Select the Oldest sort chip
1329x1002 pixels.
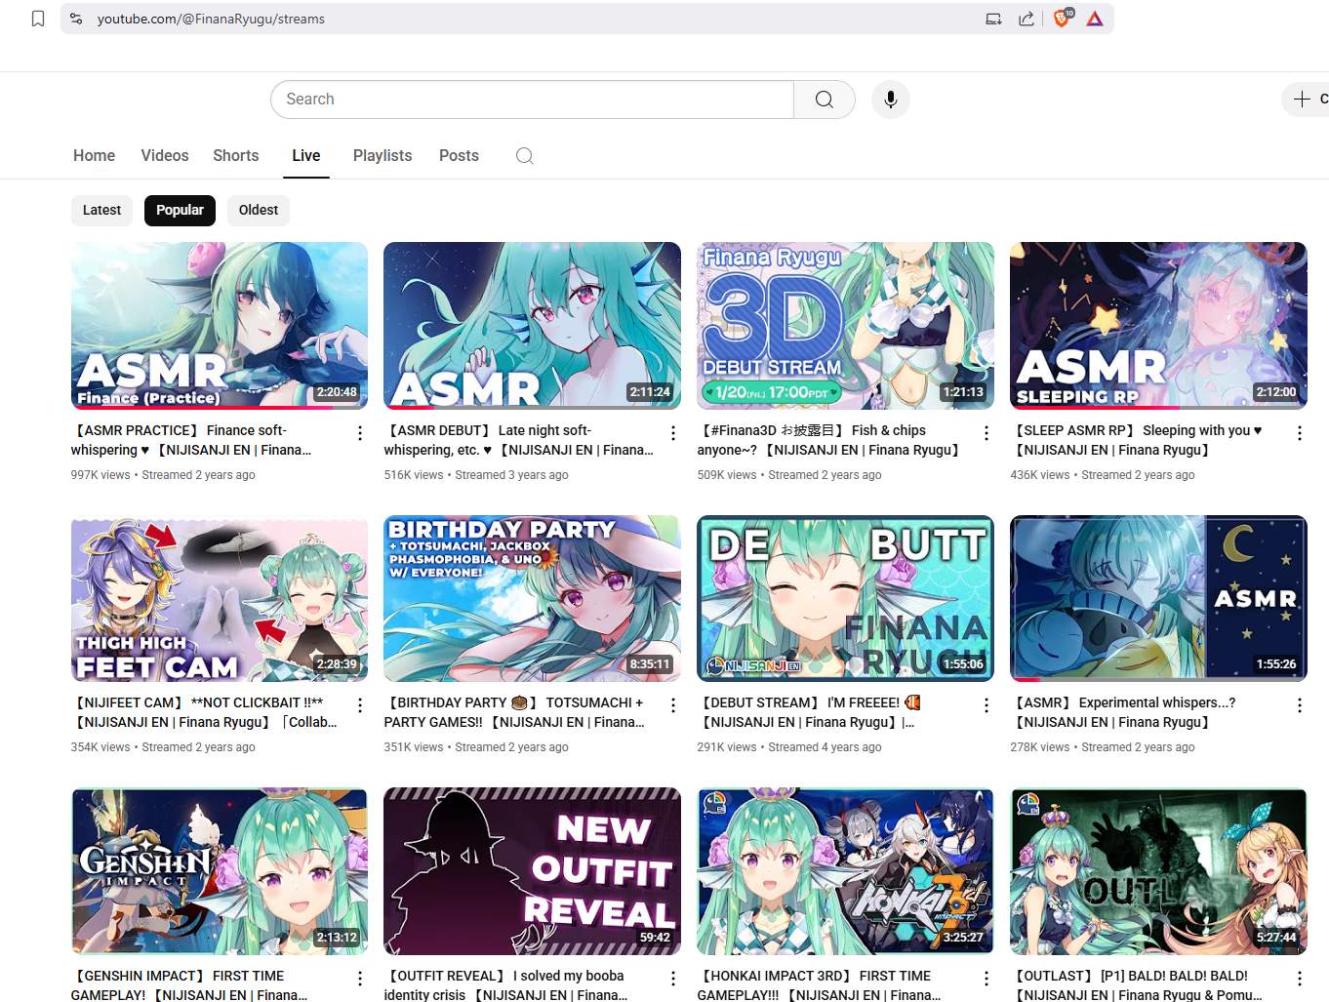[258, 210]
